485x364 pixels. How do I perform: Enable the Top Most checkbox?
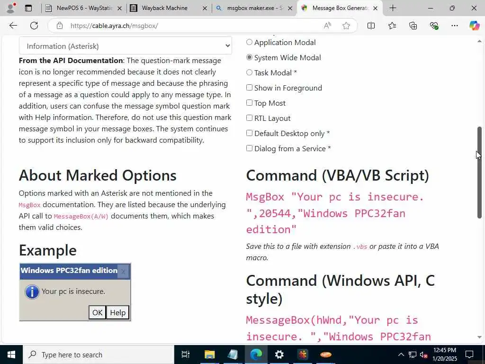tap(249, 103)
